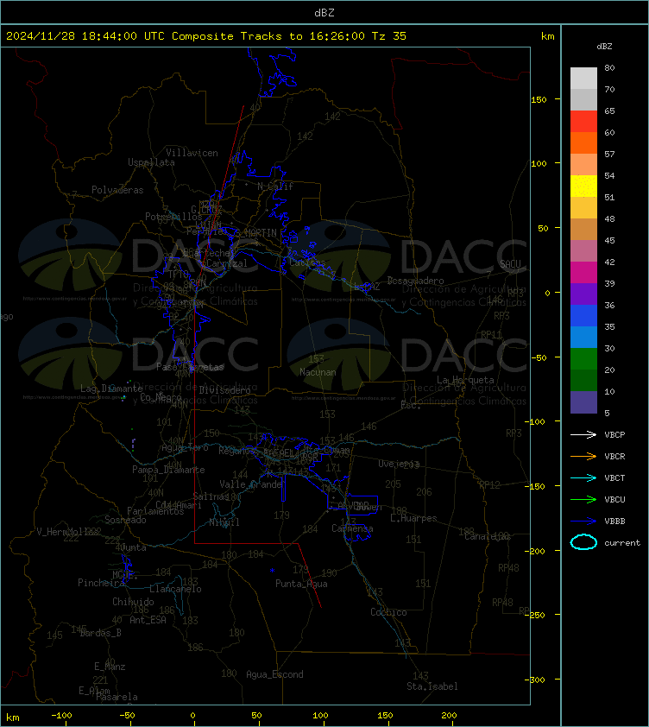This screenshot has width=649, height=727.
Task: Click the 'Polvaderas' map label
Action: (117, 190)
